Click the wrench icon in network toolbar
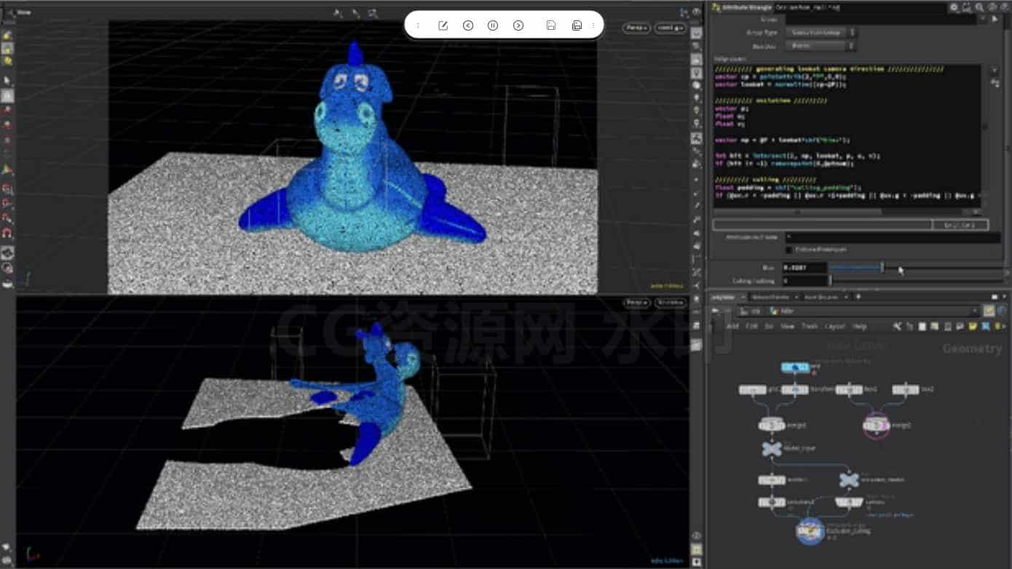Screen dimensions: 1012x569 [x=897, y=327]
